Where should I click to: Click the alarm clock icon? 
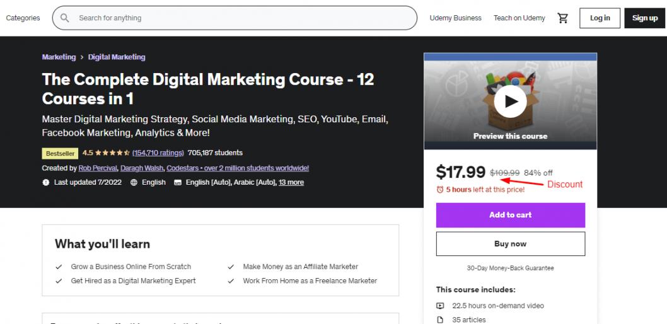tap(440, 189)
